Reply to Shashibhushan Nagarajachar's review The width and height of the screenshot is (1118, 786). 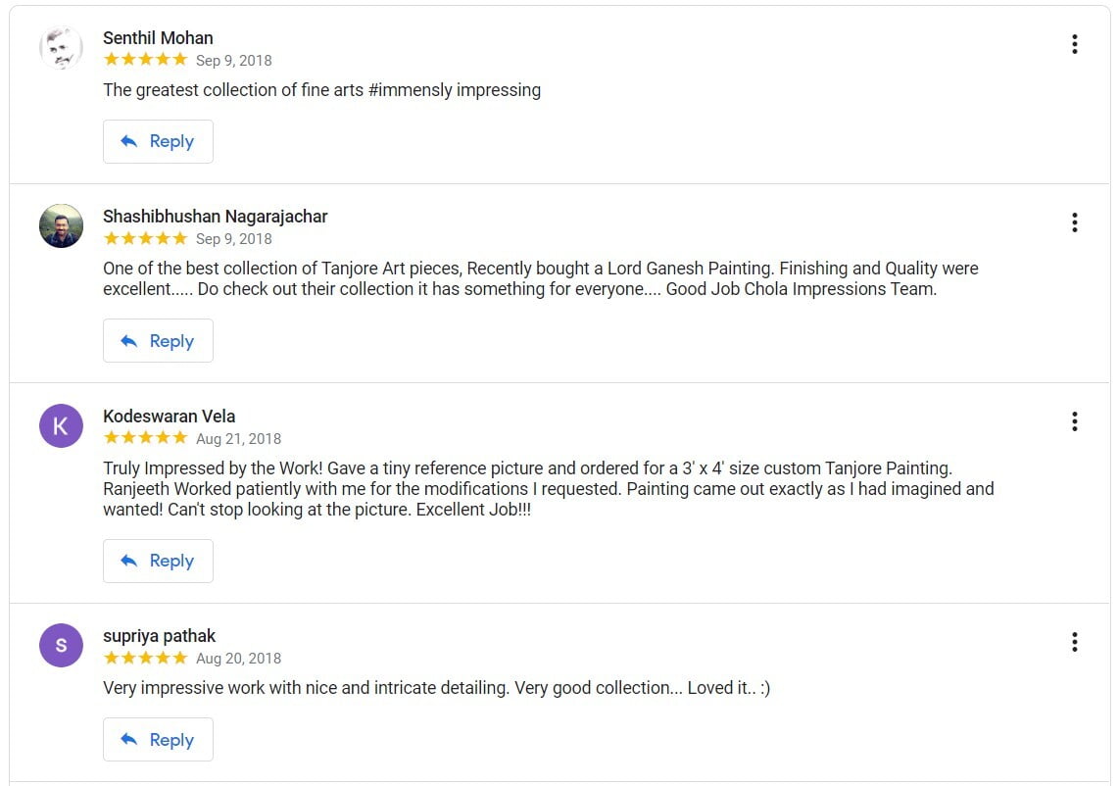[x=158, y=341]
